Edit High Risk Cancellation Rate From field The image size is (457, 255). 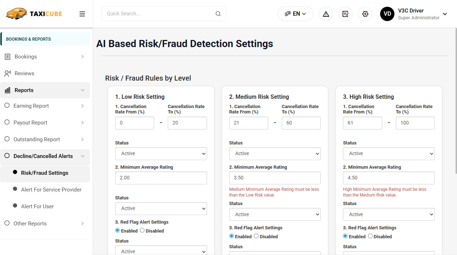363,123
